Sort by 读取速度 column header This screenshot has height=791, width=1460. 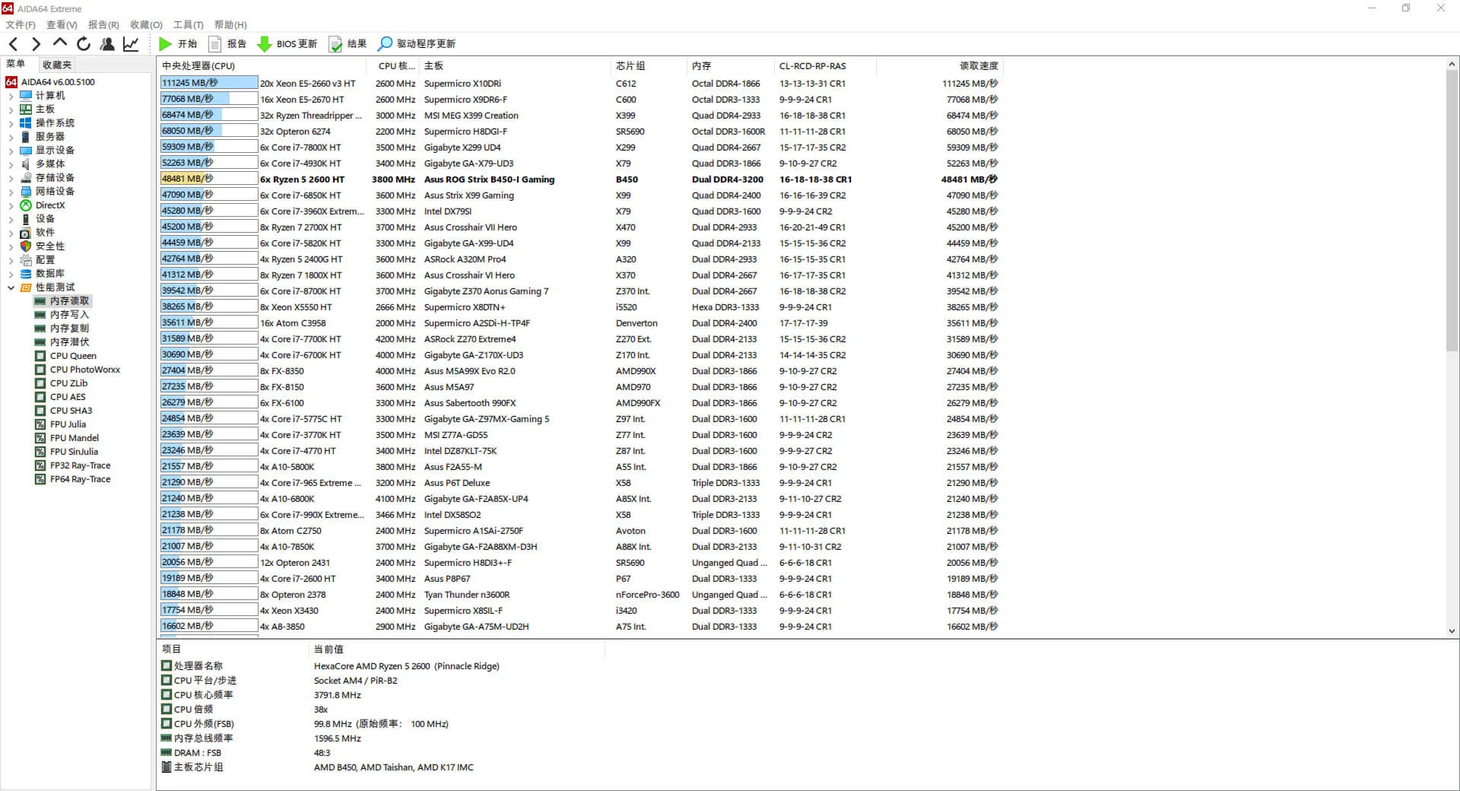[x=978, y=66]
